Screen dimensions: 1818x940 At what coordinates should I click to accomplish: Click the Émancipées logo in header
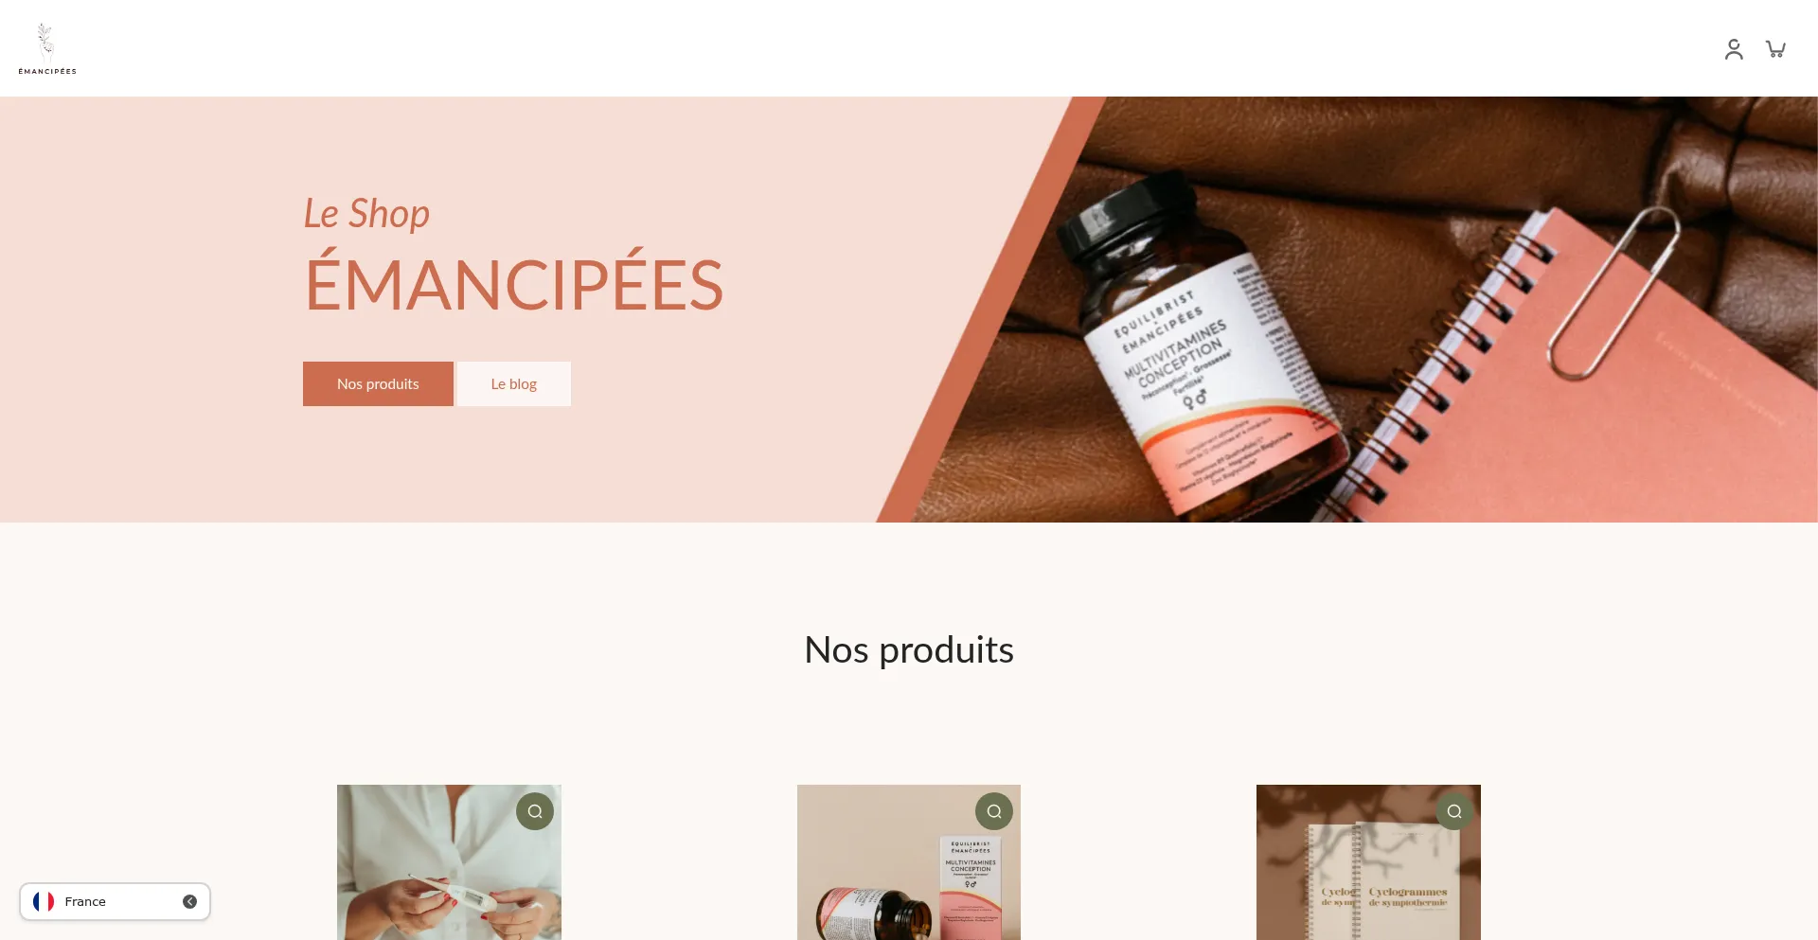(47, 48)
